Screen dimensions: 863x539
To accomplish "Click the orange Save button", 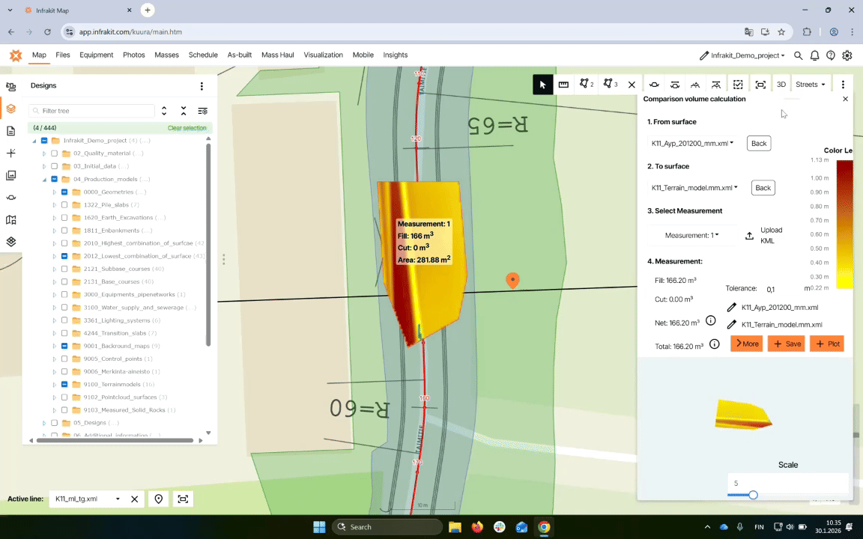I will coord(786,344).
